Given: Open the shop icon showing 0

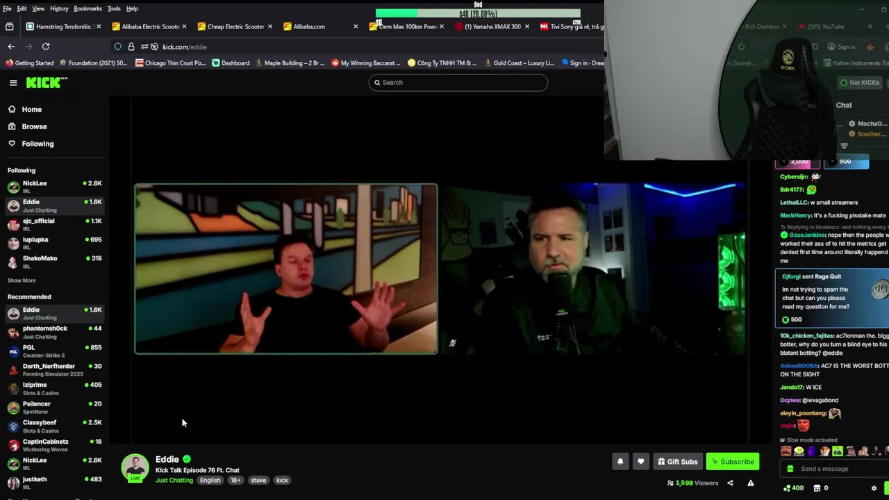Looking at the screenshot, I should [x=815, y=488].
